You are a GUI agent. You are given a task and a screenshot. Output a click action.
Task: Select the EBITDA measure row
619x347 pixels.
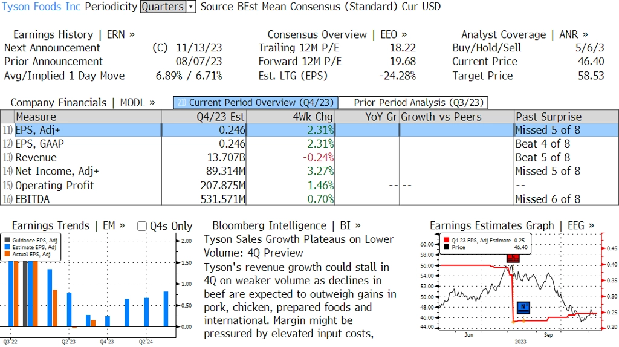309,199
